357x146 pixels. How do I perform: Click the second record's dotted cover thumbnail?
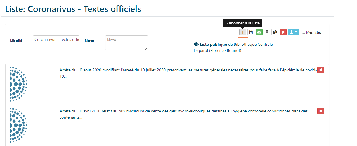point(19,125)
